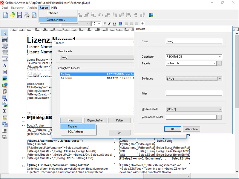
Task: Select Tabelle from the Neu popup
Action: tap(78, 126)
